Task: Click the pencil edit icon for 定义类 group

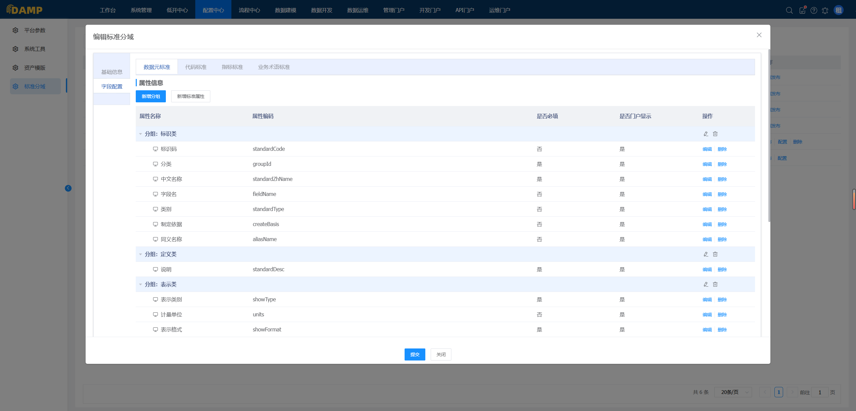Action: 706,254
